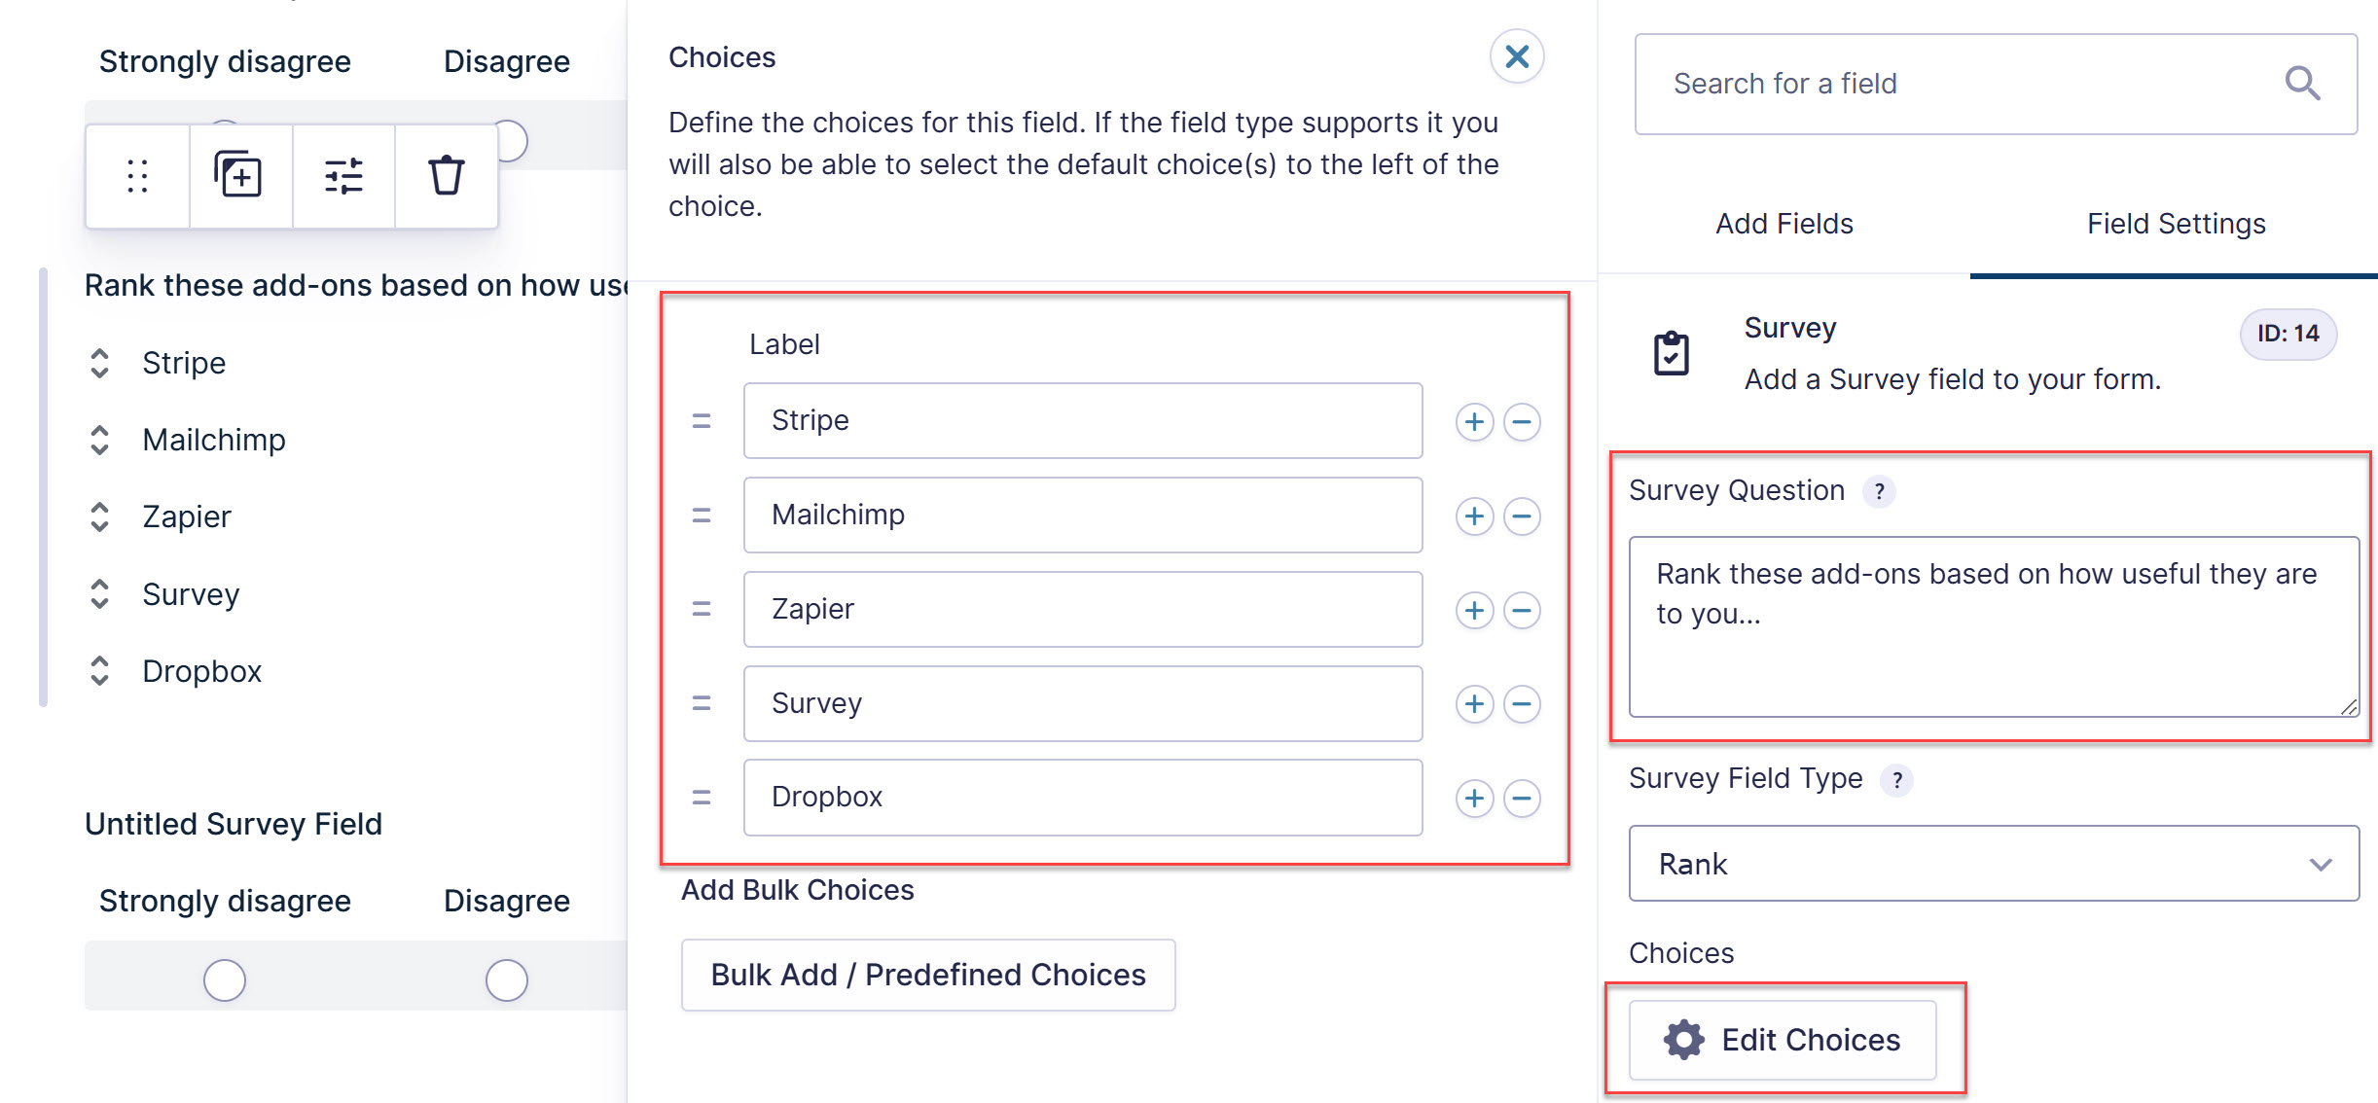Delete the field using the trash icon
The image size is (2378, 1103).
coord(446,176)
